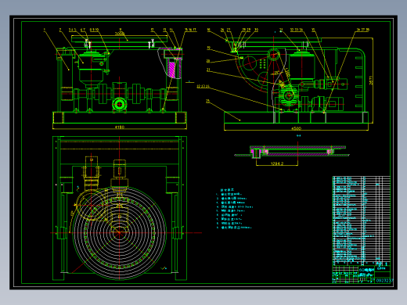The image size is (407, 305).
Task: Click the magenta hatched section in front view
Action: click(x=171, y=70)
